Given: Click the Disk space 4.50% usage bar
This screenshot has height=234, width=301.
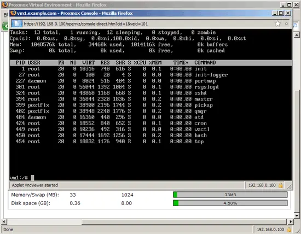Looking at the screenshot, I should 230,203.
